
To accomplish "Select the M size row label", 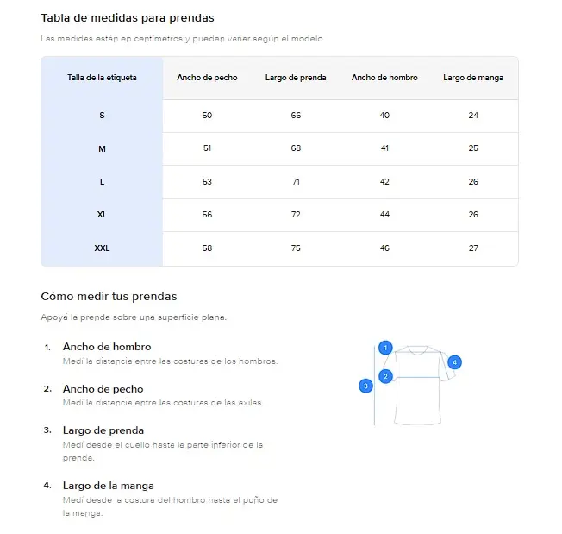I will point(102,148).
